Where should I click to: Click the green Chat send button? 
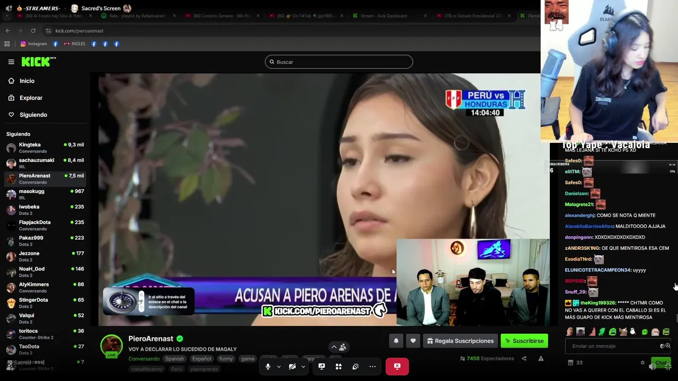(661, 363)
